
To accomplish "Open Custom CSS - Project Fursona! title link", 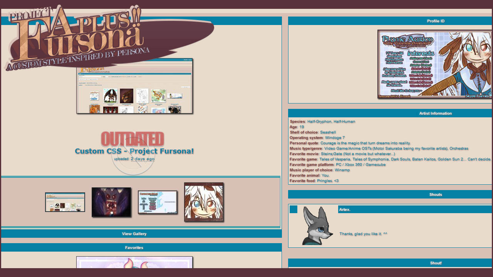I will point(134,151).
